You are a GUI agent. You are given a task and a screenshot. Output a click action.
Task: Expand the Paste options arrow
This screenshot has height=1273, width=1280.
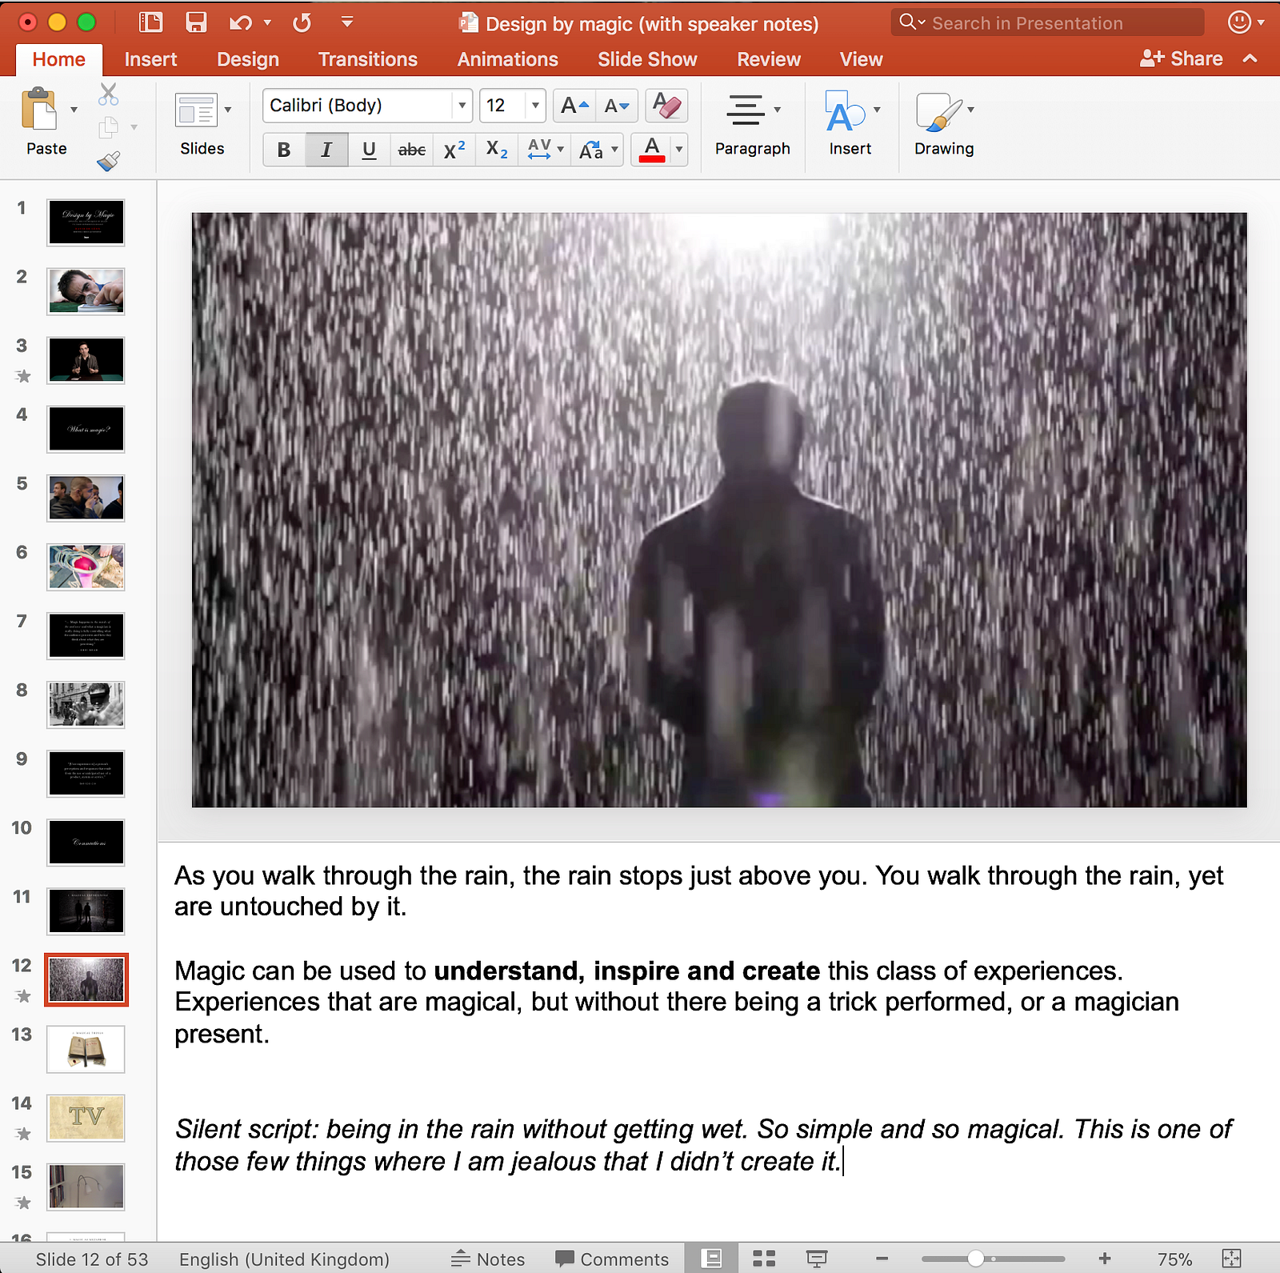[74, 110]
